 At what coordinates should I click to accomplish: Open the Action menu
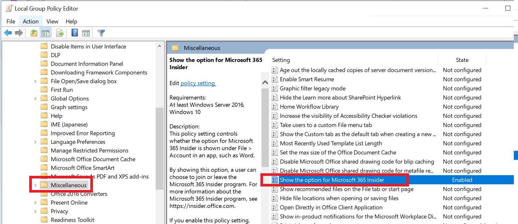point(31,22)
